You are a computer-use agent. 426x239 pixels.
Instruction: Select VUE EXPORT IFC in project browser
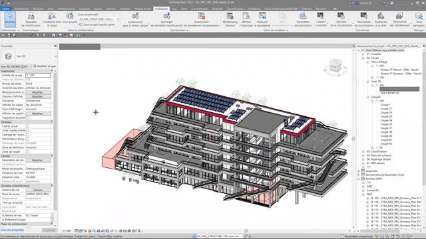point(389,93)
